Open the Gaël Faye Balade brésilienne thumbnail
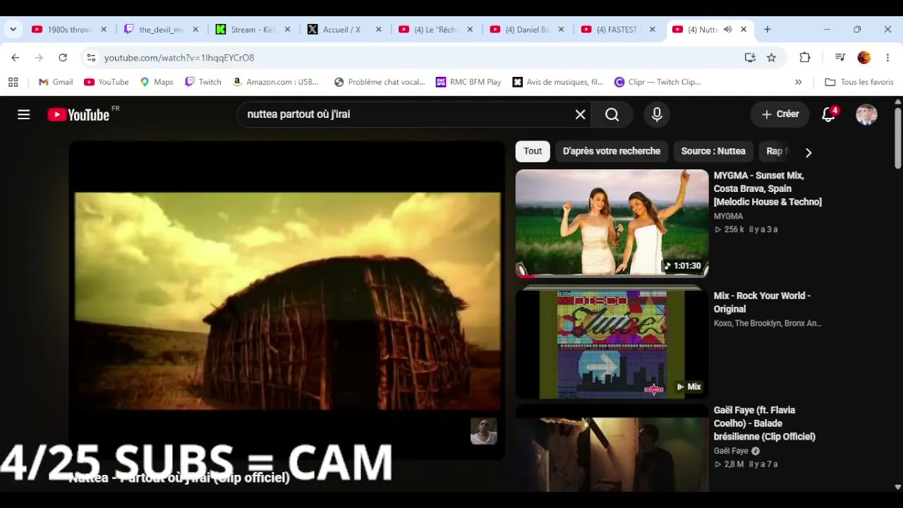The height and width of the screenshot is (508, 903). tap(612, 448)
